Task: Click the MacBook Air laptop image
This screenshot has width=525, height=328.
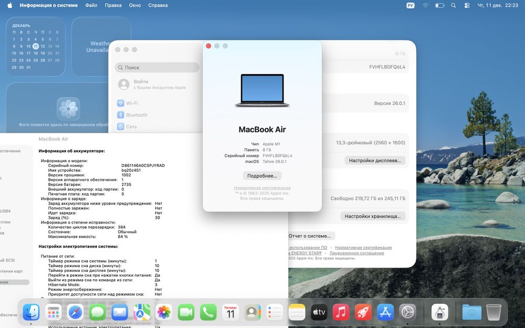Action: (262, 90)
